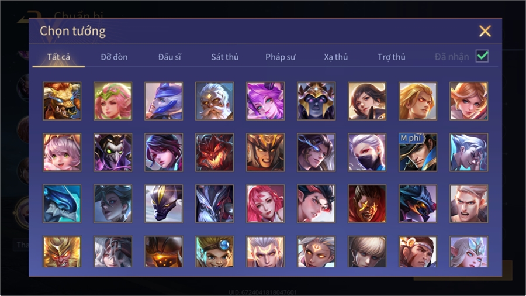Filter by Sát thủ heroes

[225, 57]
